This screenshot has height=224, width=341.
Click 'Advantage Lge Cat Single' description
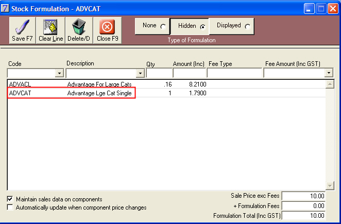tap(99, 93)
